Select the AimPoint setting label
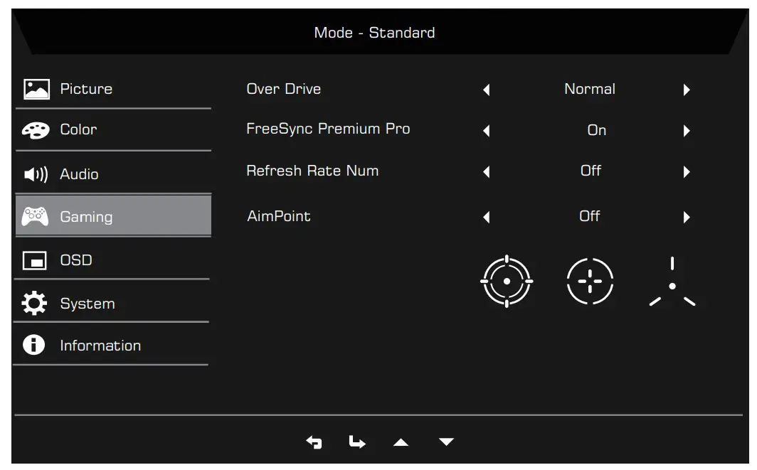The width and height of the screenshot is (757, 470). click(x=279, y=216)
